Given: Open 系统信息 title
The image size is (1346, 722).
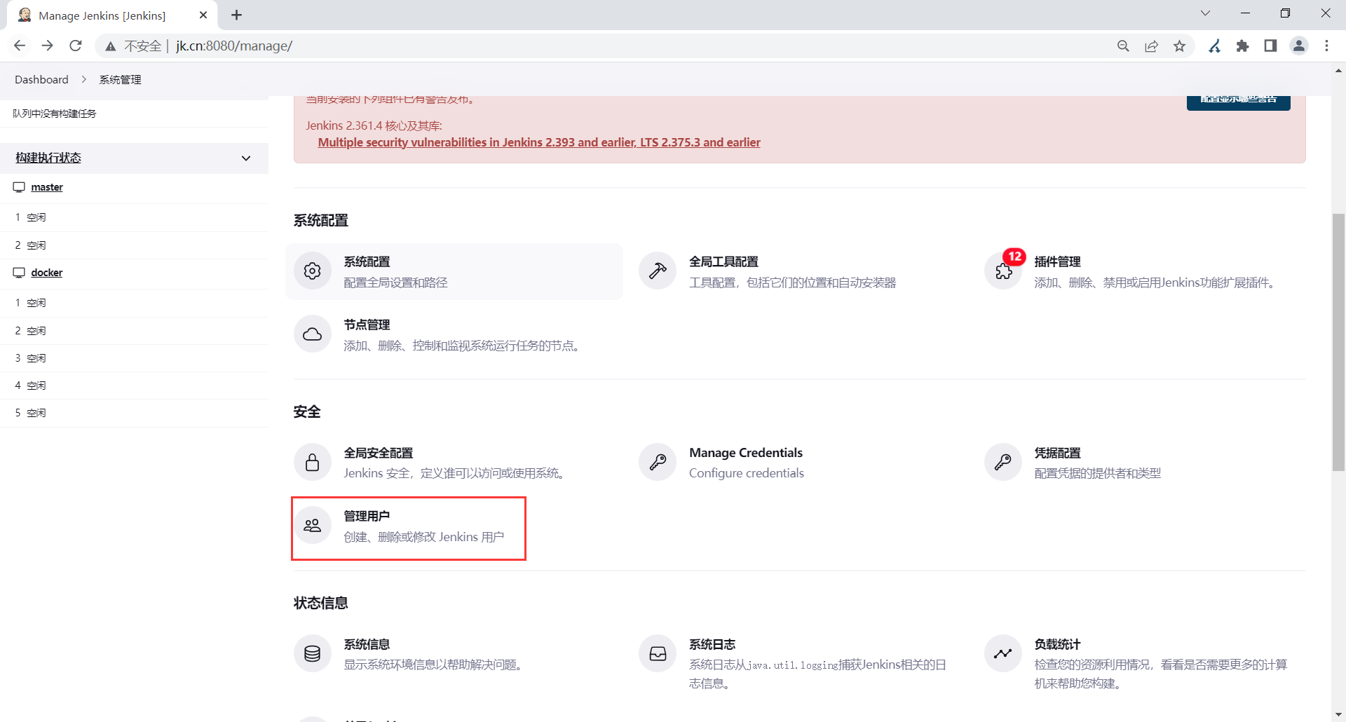Looking at the screenshot, I should [x=367, y=644].
